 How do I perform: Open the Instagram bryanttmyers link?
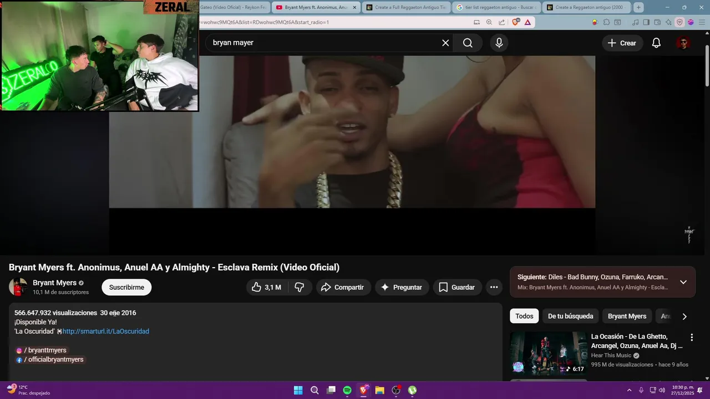41,350
